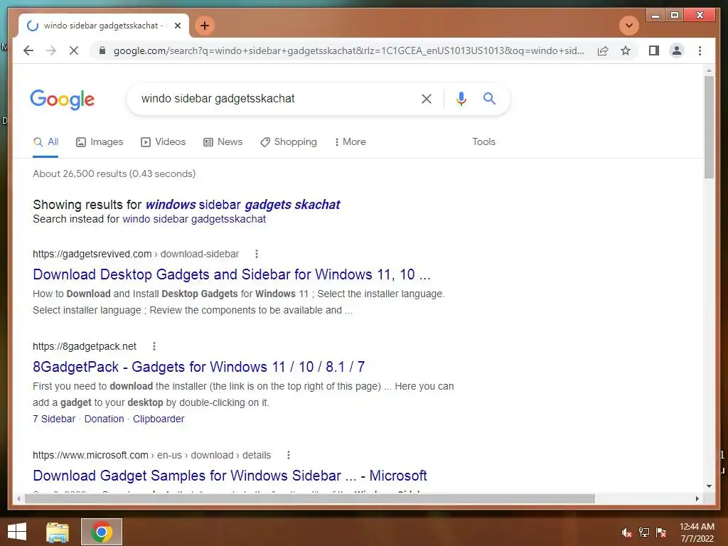Image resolution: width=728 pixels, height=546 pixels.
Task: Click the scroll down arrow
Action: click(x=709, y=486)
